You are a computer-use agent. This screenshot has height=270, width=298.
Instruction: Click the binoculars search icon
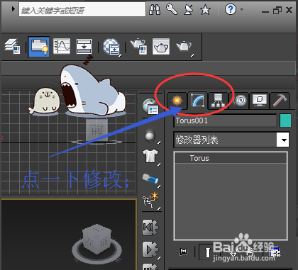(x=155, y=10)
